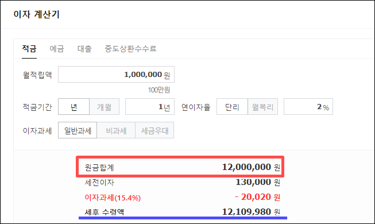Select 개월 period unit toggle
Viewport: 375px width, 224px height.
[105, 106]
